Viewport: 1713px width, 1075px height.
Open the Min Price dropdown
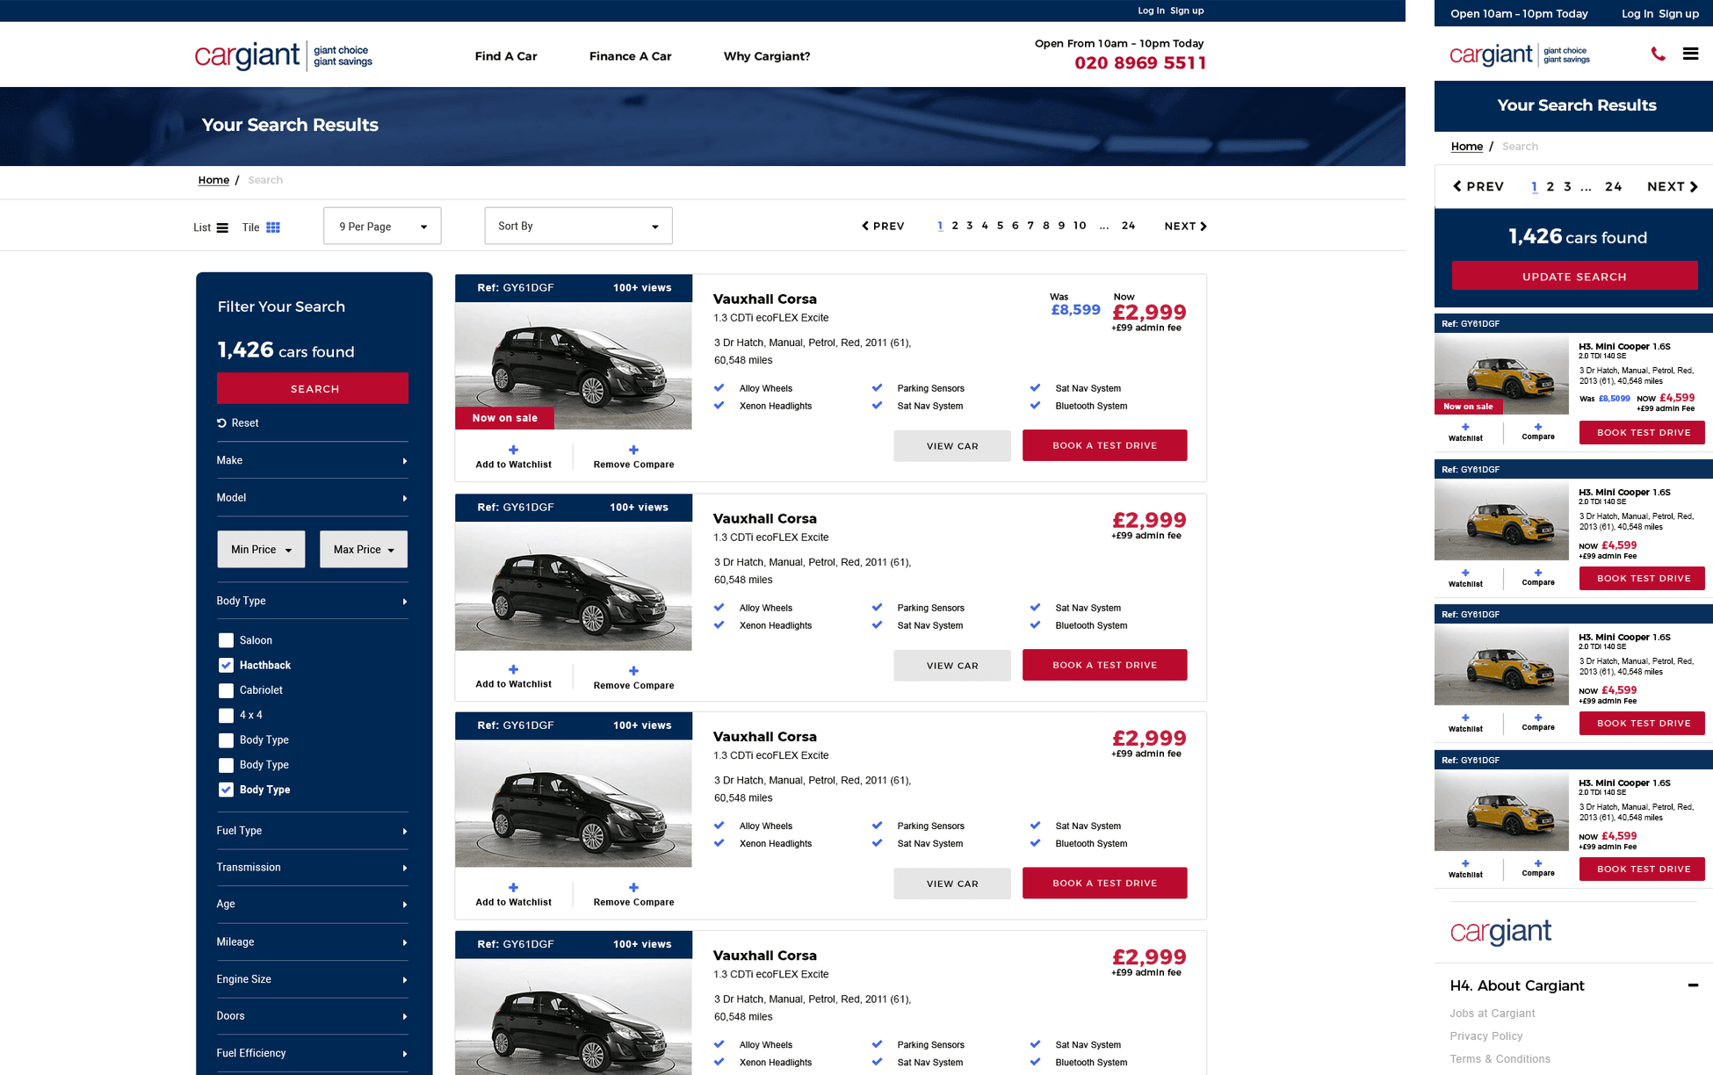click(261, 549)
